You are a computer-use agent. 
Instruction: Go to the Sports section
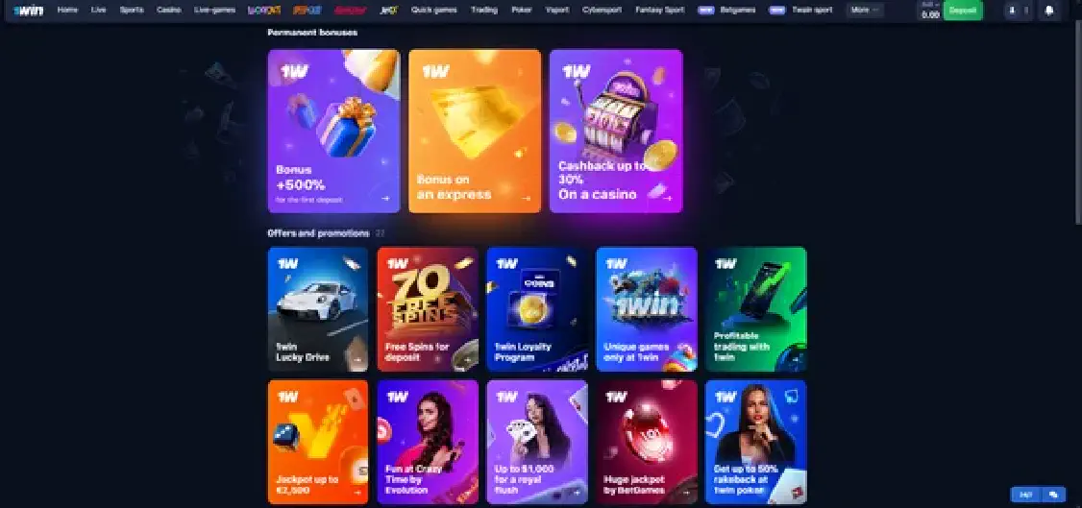coord(132,11)
